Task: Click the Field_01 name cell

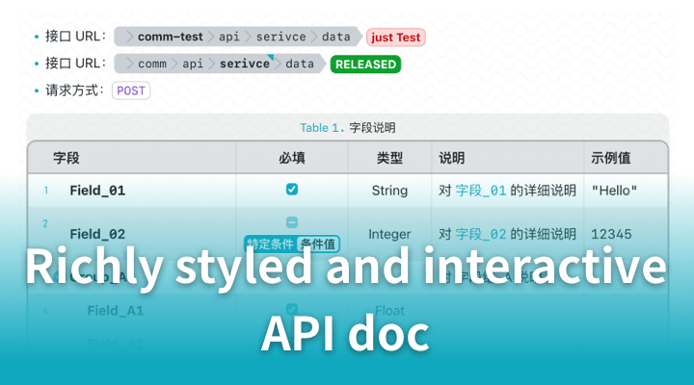Action: tap(97, 191)
